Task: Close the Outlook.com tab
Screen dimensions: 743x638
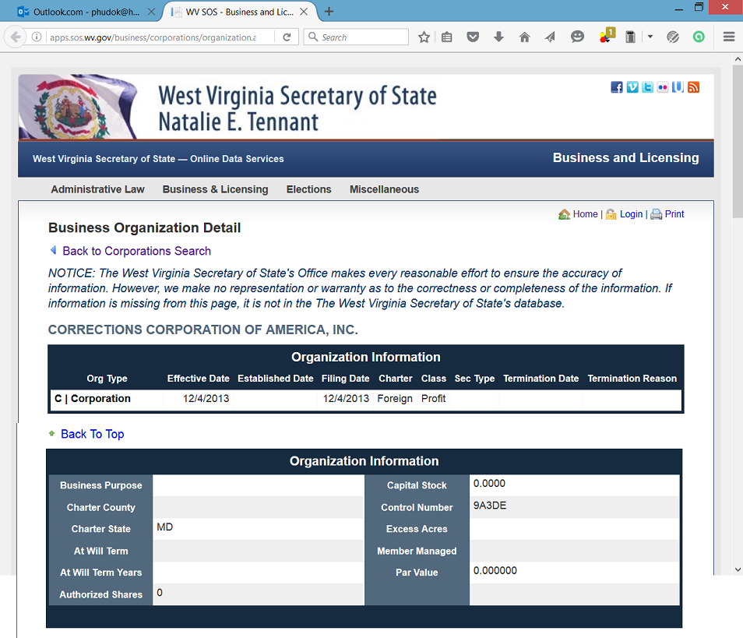Action: click(x=151, y=12)
